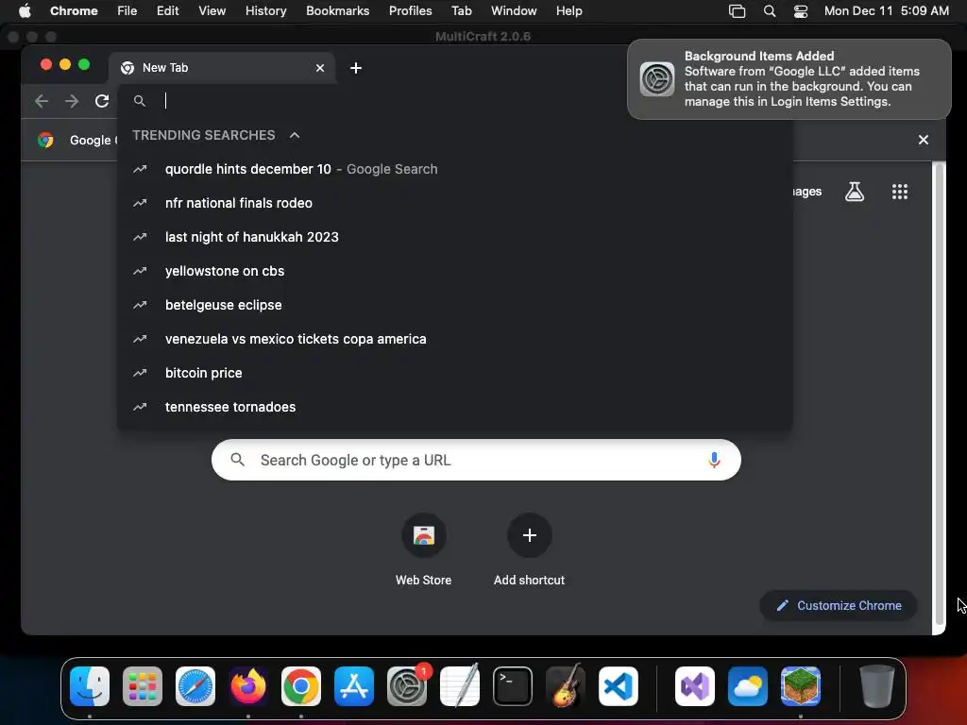Image resolution: width=967 pixels, height=725 pixels.
Task: Start voice search with microphone icon
Action: pyautogui.click(x=714, y=460)
